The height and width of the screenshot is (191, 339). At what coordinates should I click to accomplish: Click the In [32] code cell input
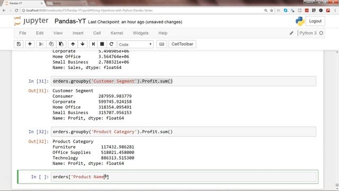[183, 132]
